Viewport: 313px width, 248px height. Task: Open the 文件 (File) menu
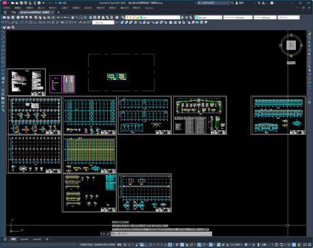[x=7, y=7]
